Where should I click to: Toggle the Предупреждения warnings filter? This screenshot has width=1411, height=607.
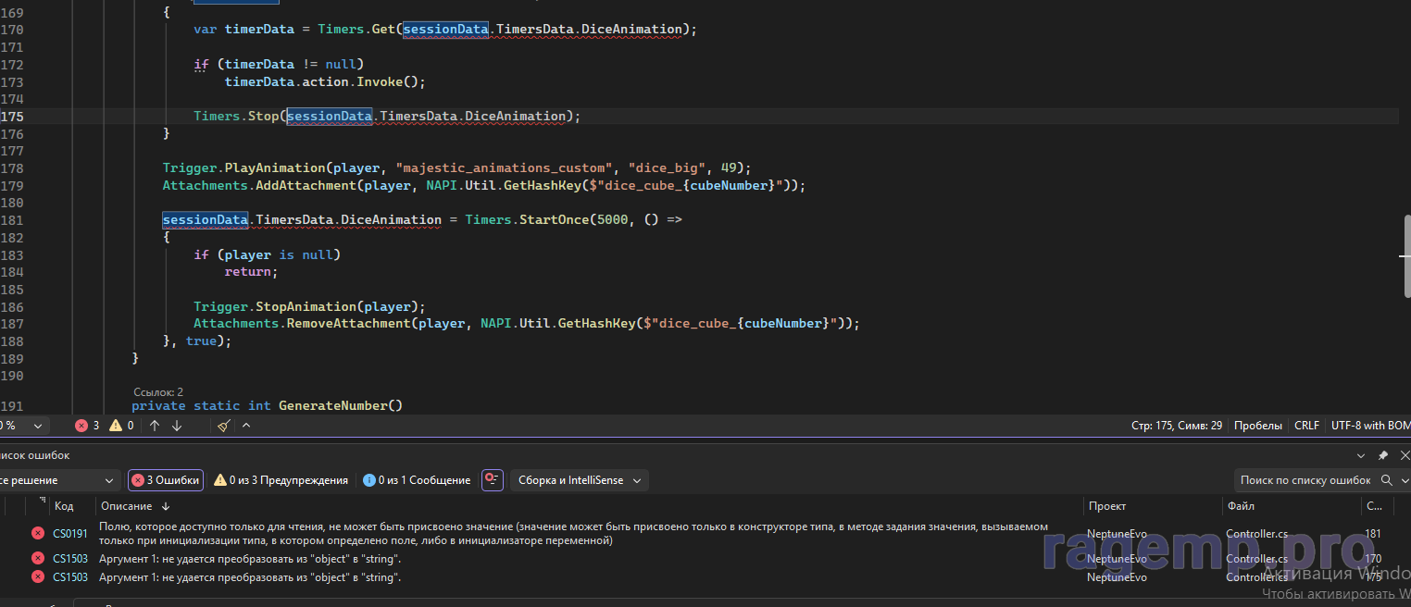tap(281, 480)
